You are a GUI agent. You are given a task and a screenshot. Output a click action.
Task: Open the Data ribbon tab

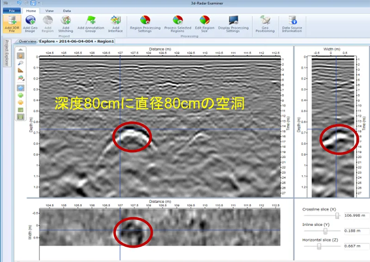pyautogui.click(x=67, y=10)
